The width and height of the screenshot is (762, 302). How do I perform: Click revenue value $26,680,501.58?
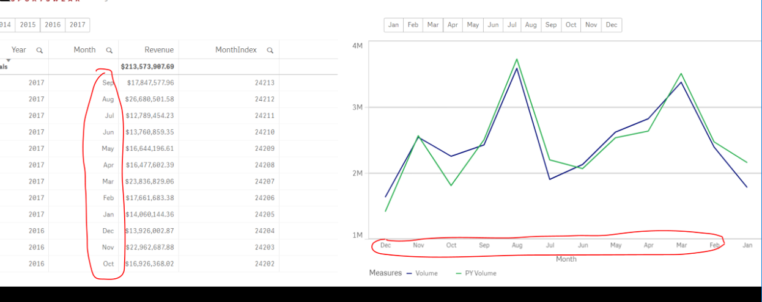150,99
